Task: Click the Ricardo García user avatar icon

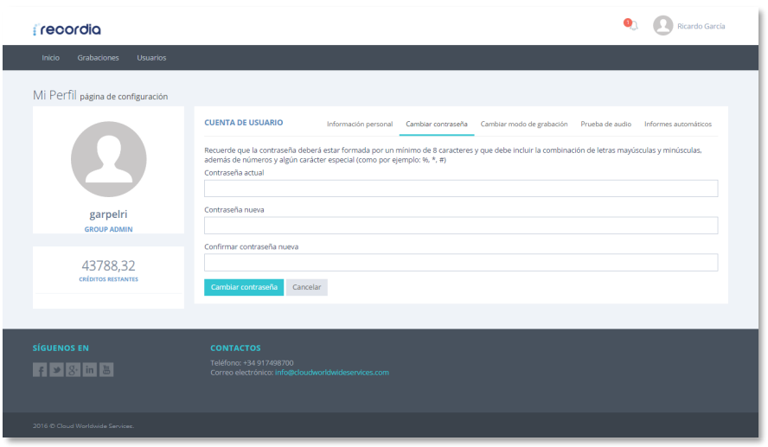Action: (x=662, y=26)
